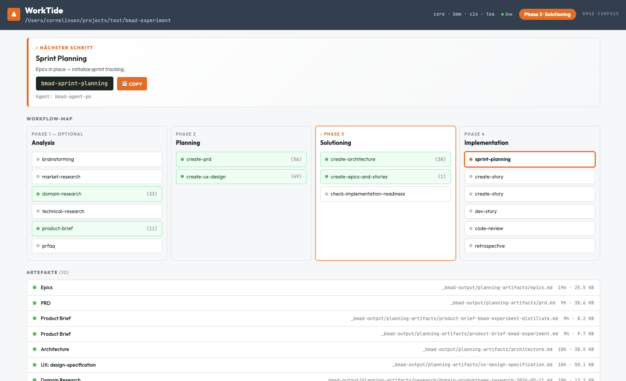Open the Epics artifact row

pyautogui.click(x=313, y=287)
